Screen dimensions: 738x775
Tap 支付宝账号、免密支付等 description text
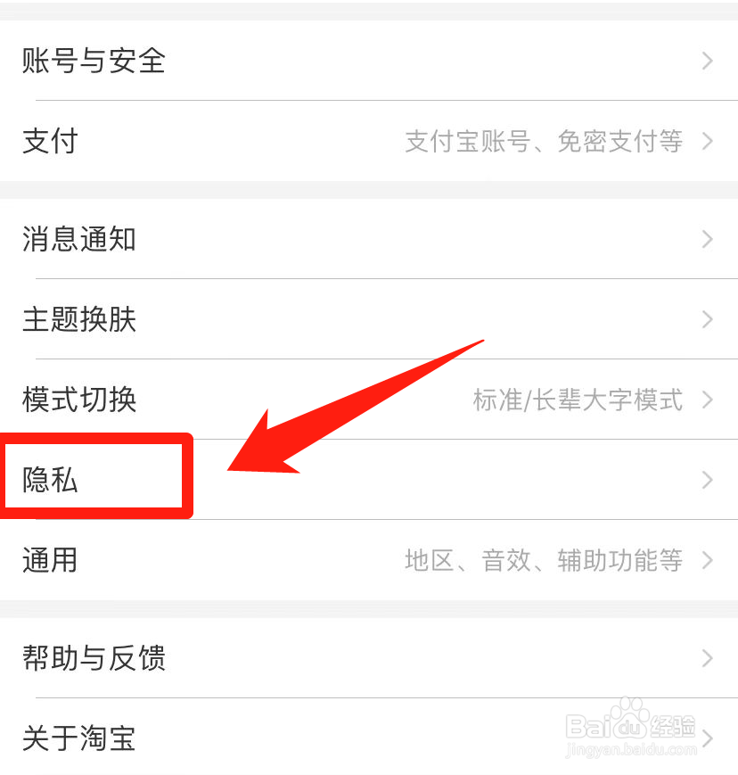(544, 142)
